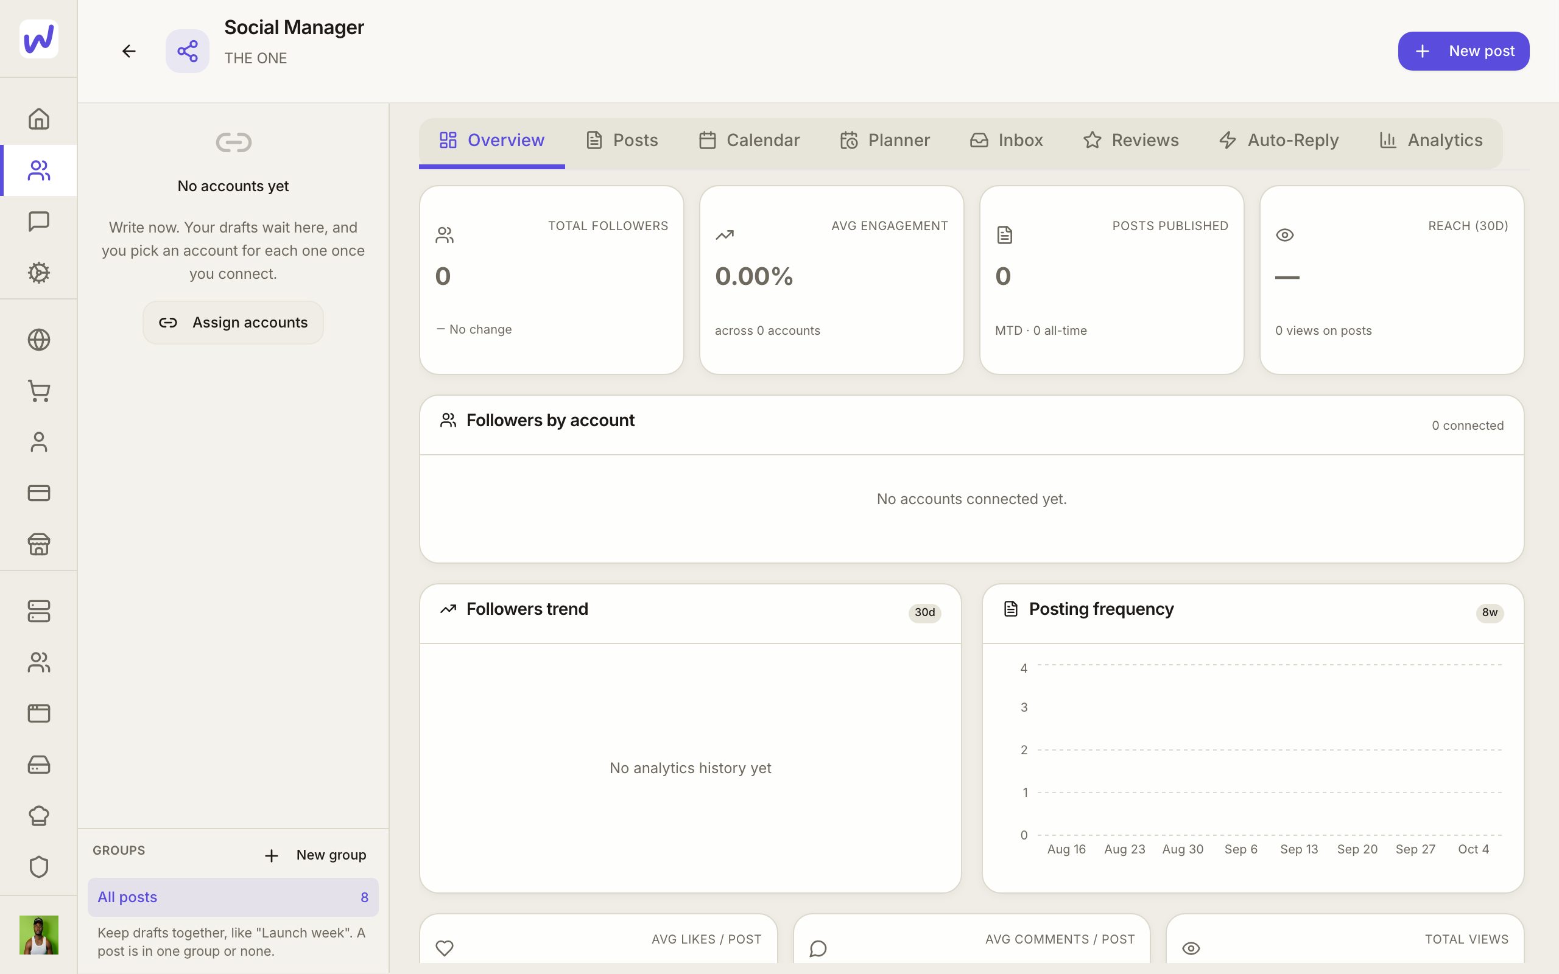Click the user avatar photo
The height and width of the screenshot is (974, 1559).
38,934
